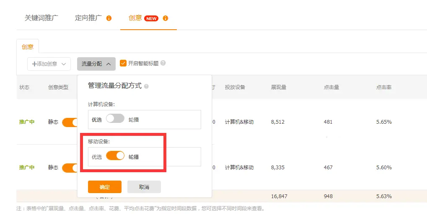Switch to the 定向推广 tab
The image size is (427, 214).
(x=88, y=18)
